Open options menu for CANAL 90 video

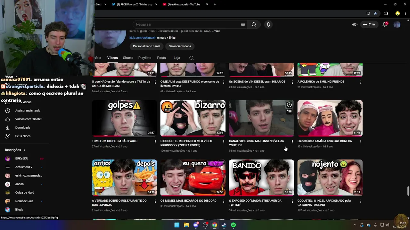(x=292, y=142)
